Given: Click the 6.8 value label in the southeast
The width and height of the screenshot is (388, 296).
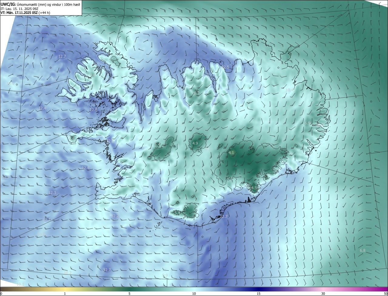Looking at the screenshot, I should tap(363, 251).
